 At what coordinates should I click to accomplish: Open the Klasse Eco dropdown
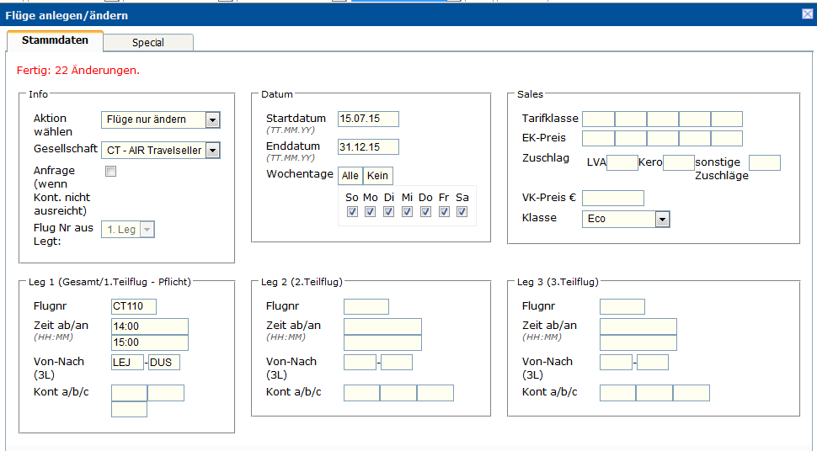pos(662,219)
